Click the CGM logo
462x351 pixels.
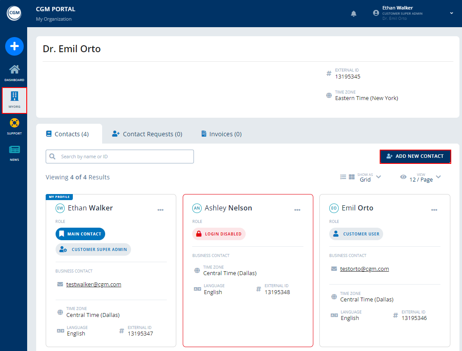[14, 13]
